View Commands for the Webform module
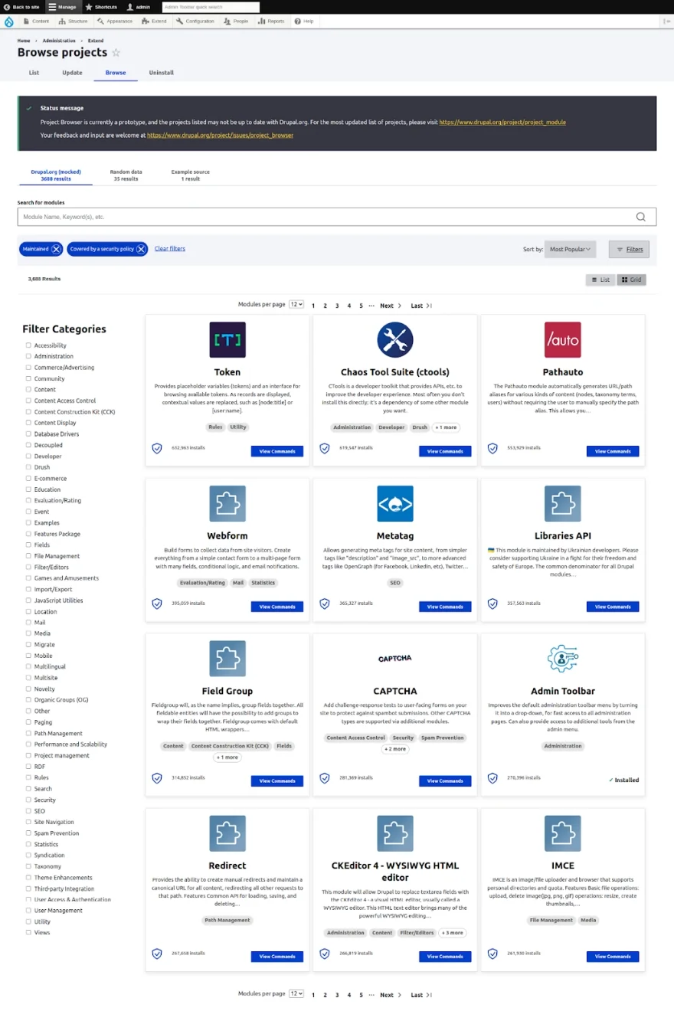Image resolution: width=674 pixels, height=1034 pixels. pyautogui.click(x=276, y=606)
